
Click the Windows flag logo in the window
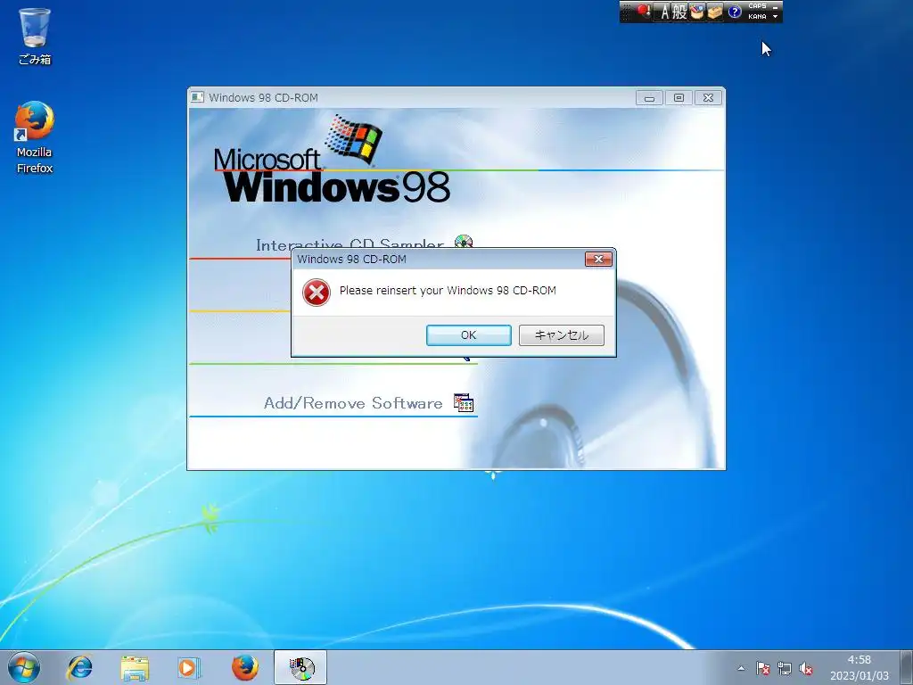point(353,138)
